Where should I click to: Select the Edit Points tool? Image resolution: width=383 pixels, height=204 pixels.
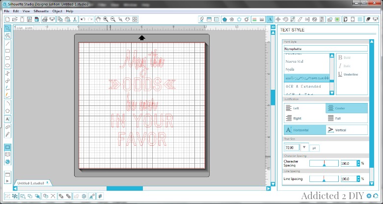[7, 36]
